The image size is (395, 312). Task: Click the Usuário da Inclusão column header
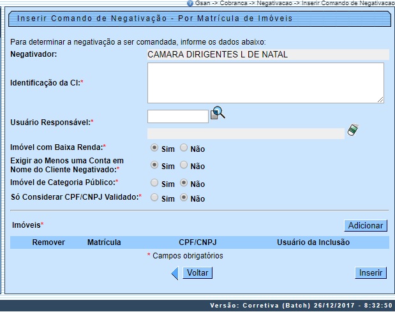click(x=313, y=242)
